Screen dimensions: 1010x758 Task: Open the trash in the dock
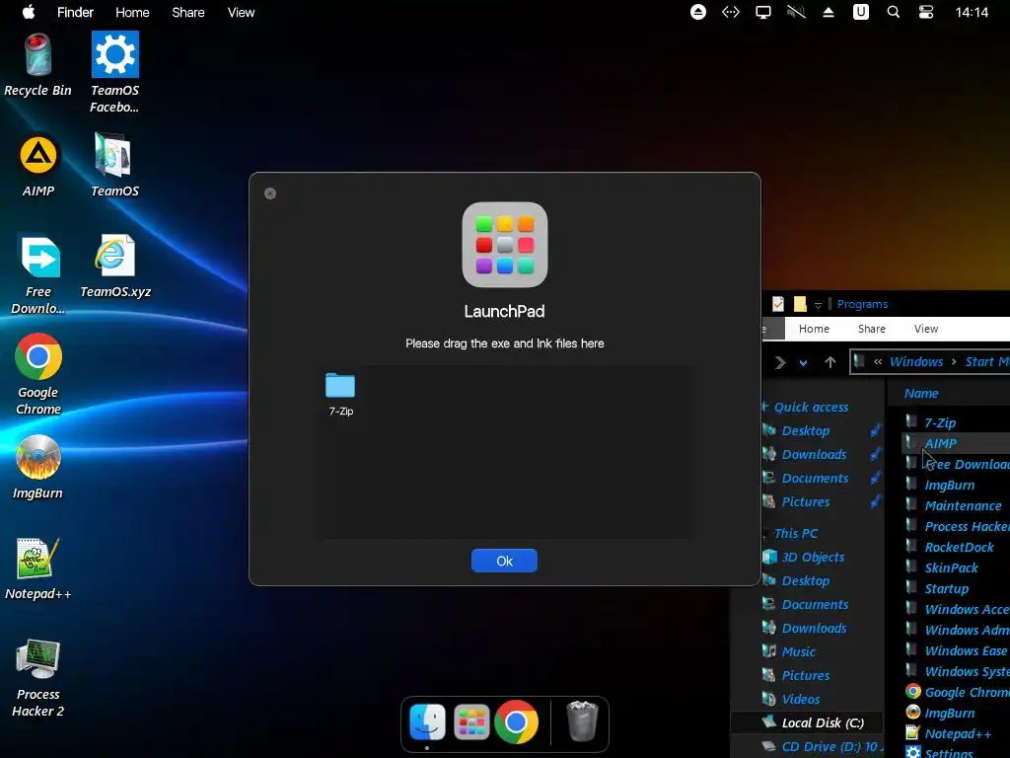point(582,721)
